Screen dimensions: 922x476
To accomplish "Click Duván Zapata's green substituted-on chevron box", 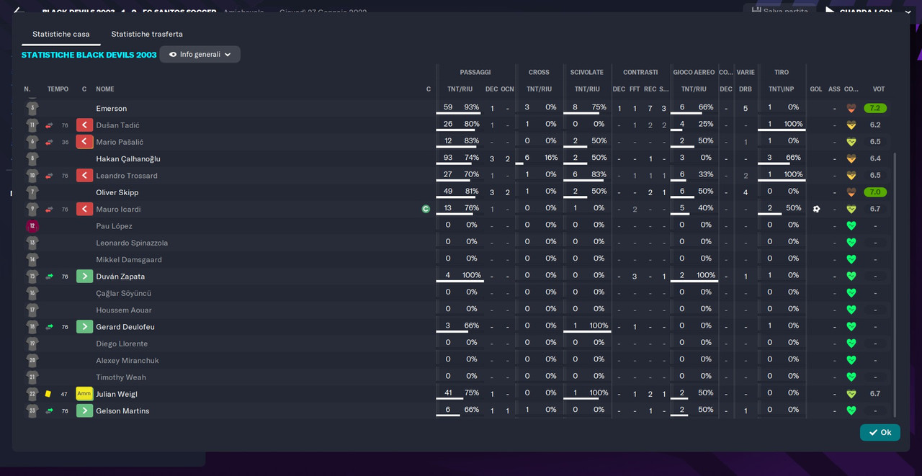I will (x=84, y=277).
